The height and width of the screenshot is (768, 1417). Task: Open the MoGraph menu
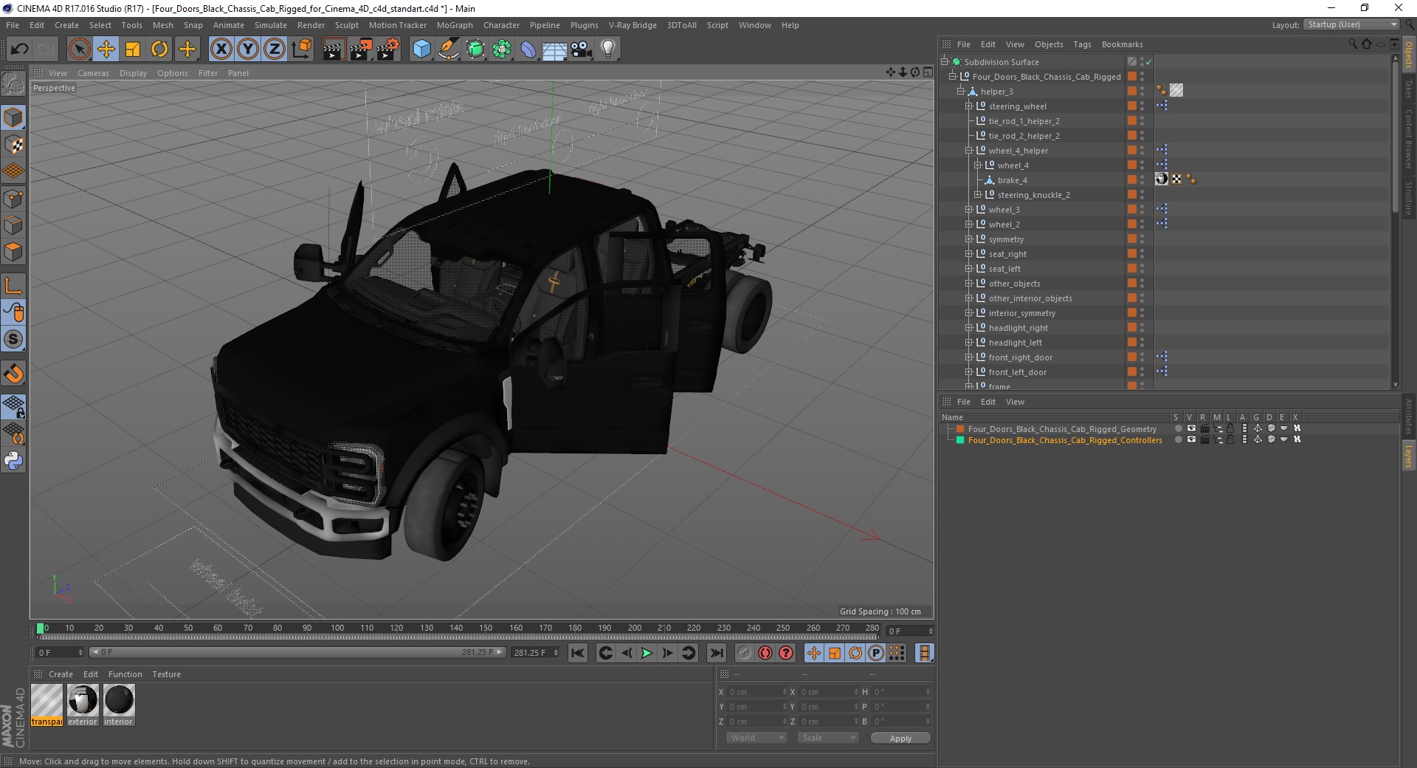pos(455,25)
